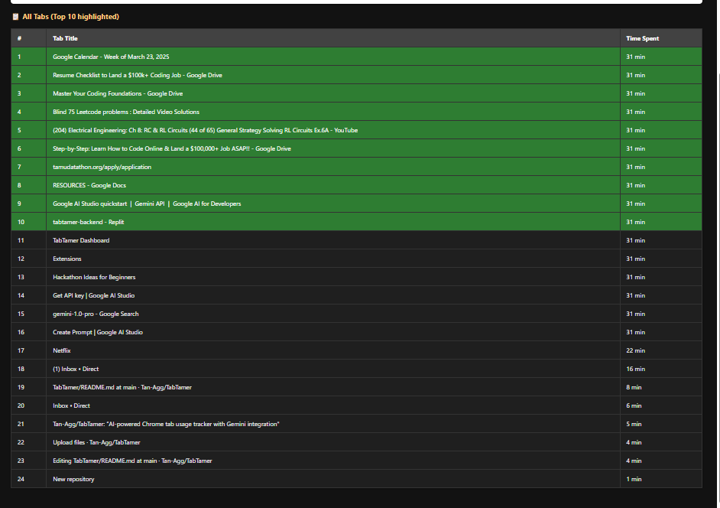
Task: Click Upload files · Tan-Agg/TabTamer title
Action: [x=96, y=443]
